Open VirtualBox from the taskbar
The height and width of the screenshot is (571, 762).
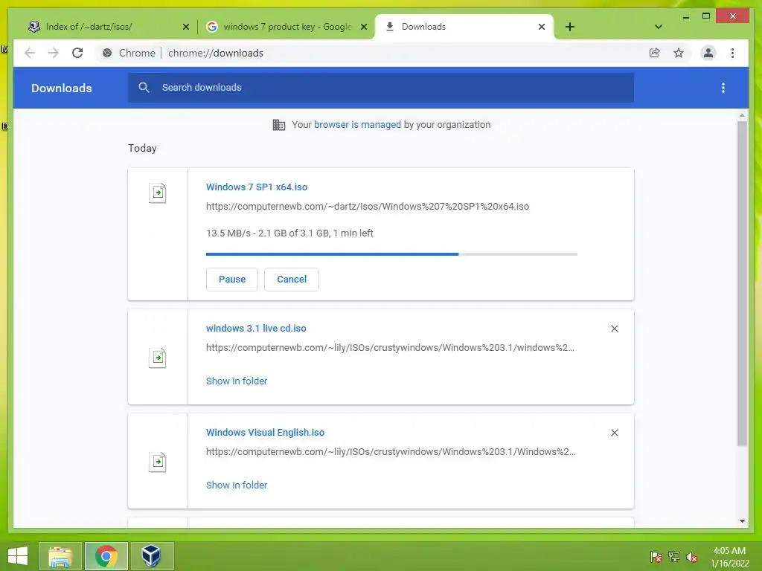click(152, 556)
